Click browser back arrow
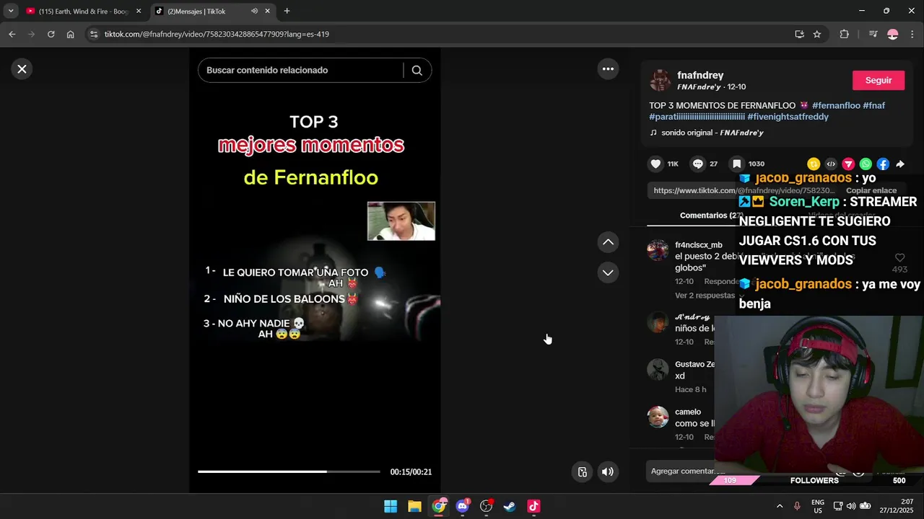 [x=12, y=34]
